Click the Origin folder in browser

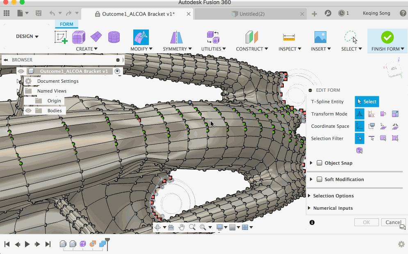[x=54, y=101]
